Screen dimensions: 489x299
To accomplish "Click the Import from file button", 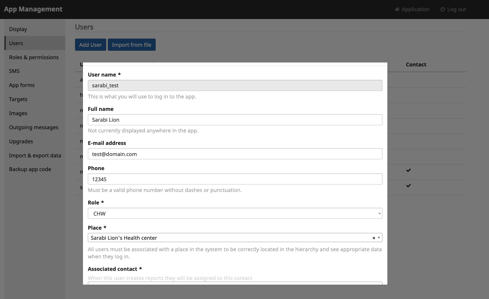I will [131, 44].
